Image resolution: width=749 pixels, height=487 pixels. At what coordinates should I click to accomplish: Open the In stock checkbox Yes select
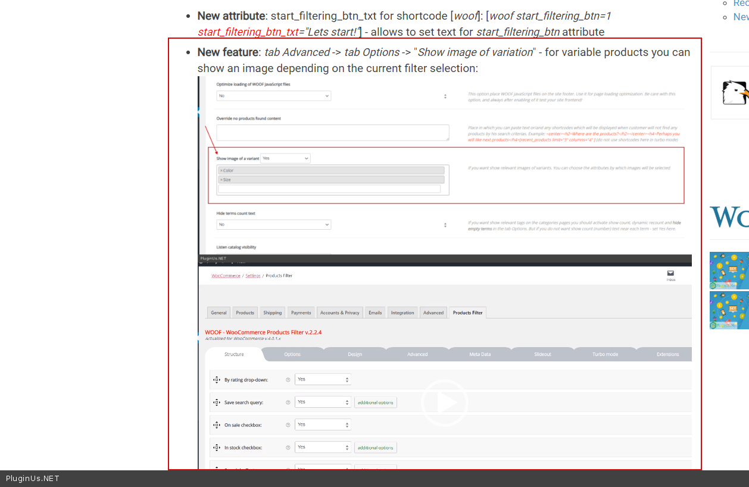[323, 447]
